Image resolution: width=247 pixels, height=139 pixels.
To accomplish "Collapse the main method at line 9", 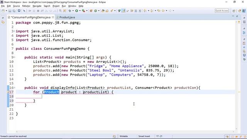I will 14,57.
